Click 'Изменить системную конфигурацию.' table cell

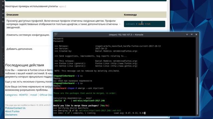point(28,35)
